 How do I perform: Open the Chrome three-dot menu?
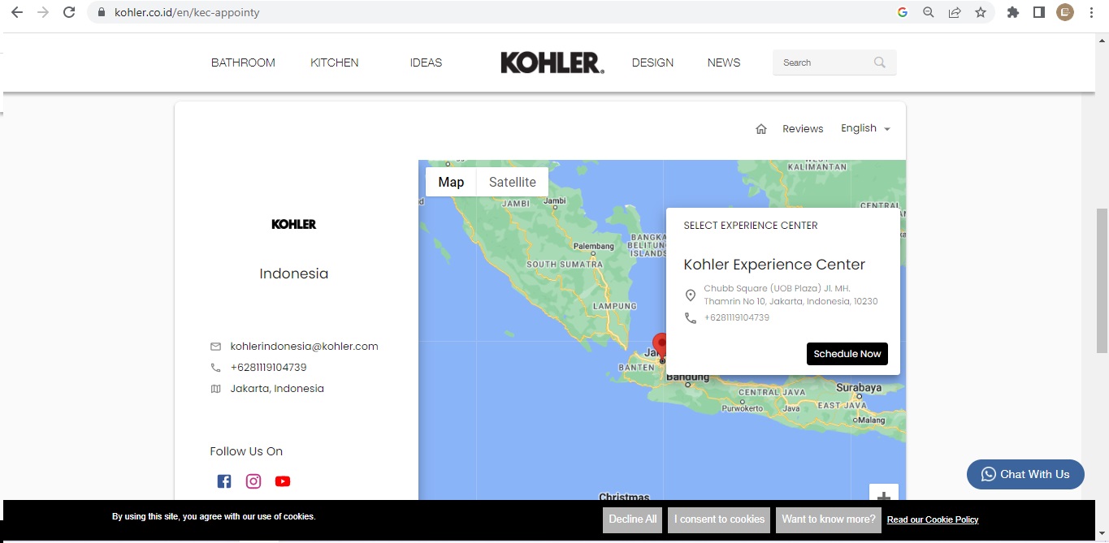click(x=1091, y=12)
